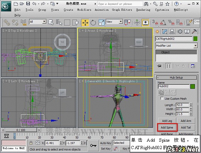The height and width of the screenshot is (153, 201).
Task: Activate Bind to Space Warp tool
Action: tap(24, 22)
